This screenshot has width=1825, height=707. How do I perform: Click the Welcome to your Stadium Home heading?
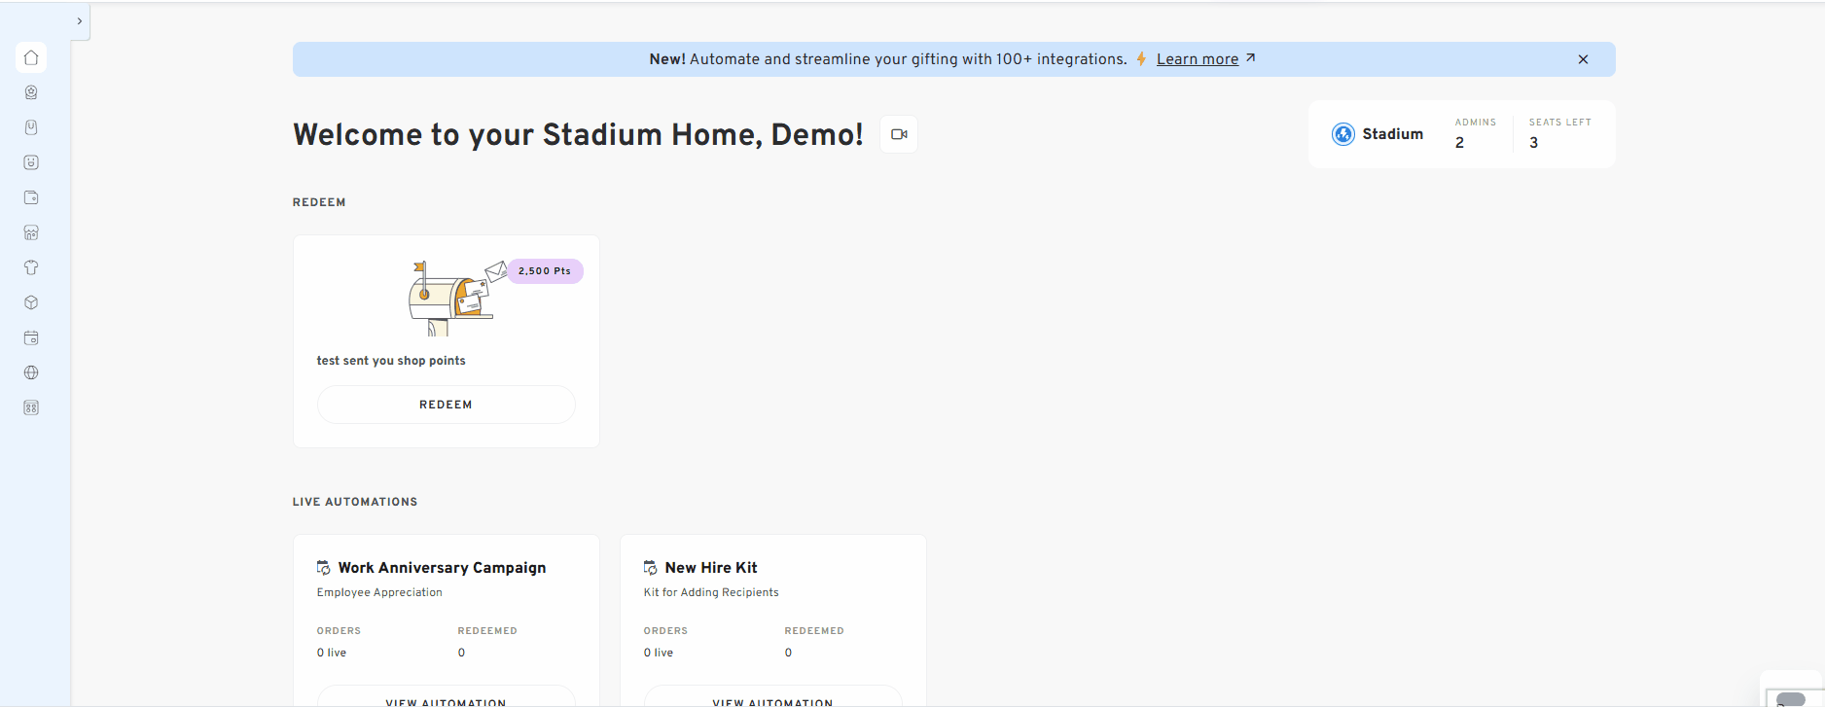click(578, 134)
